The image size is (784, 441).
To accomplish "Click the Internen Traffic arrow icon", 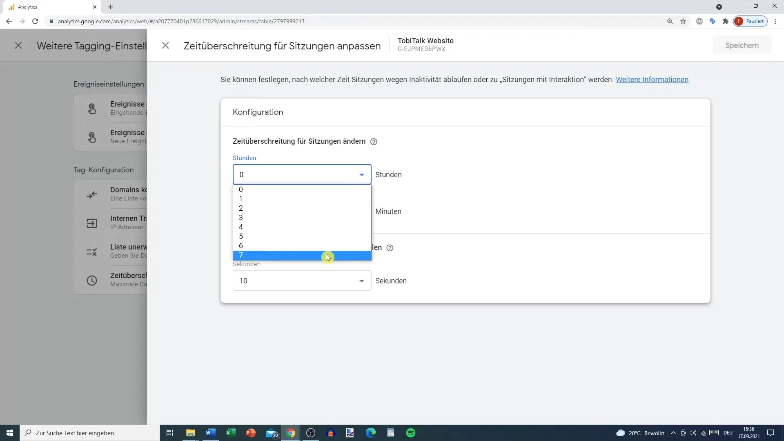I will point(92,223).
